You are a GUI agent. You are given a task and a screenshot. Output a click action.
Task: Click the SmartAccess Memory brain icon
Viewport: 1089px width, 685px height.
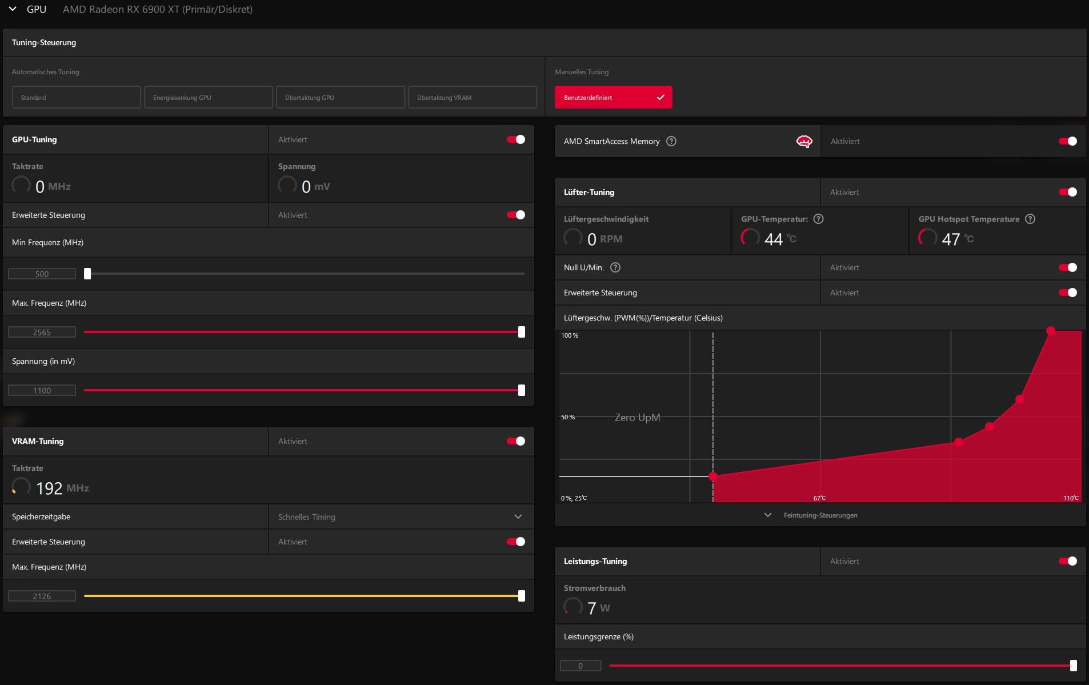click(804, 141)
